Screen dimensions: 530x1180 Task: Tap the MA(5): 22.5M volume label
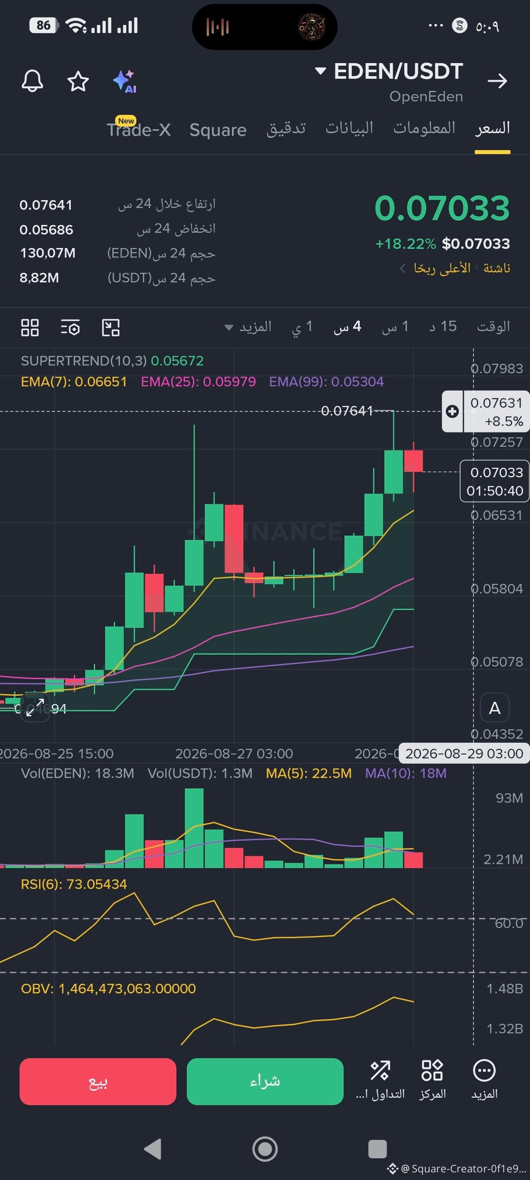309,773
